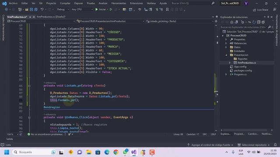This screenshot has width=280, height=157.
Task: Switch to frmProductos.cs [Diseño] tab
Action: tap(51, 17)
